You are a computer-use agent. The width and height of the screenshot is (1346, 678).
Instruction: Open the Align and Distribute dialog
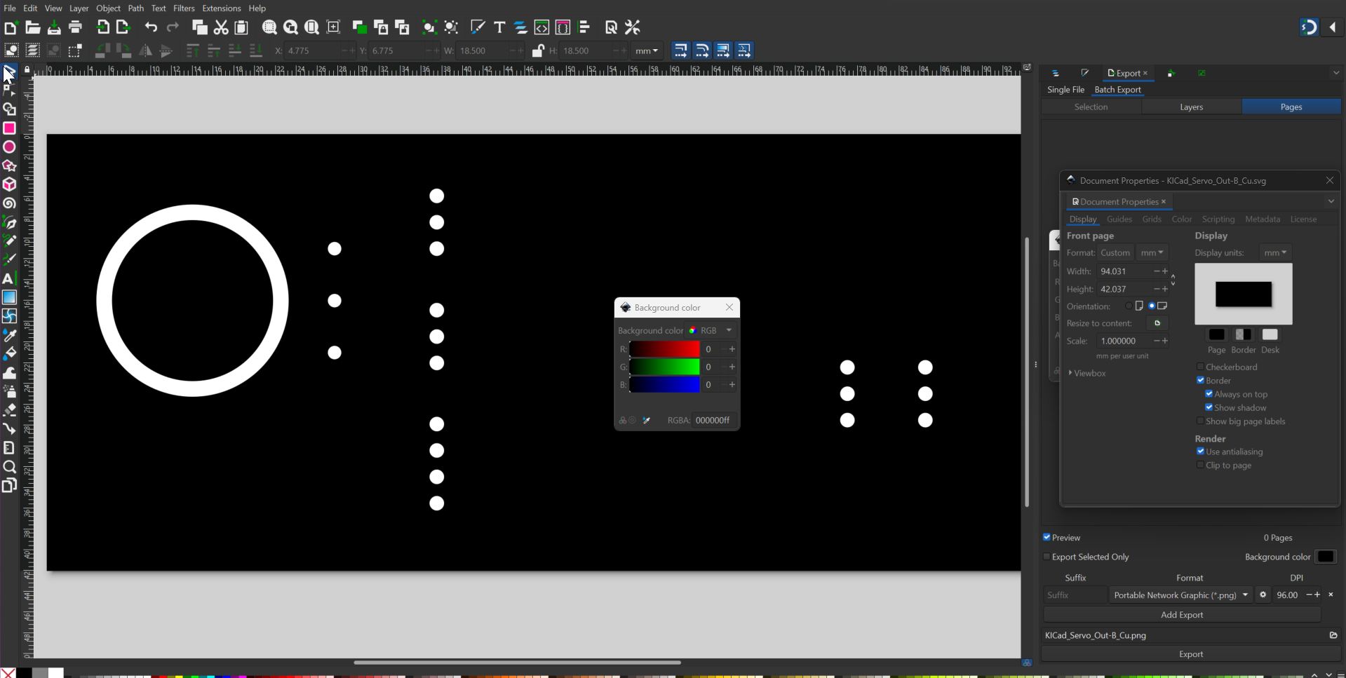pyautogui.click(x=584, y=27)
